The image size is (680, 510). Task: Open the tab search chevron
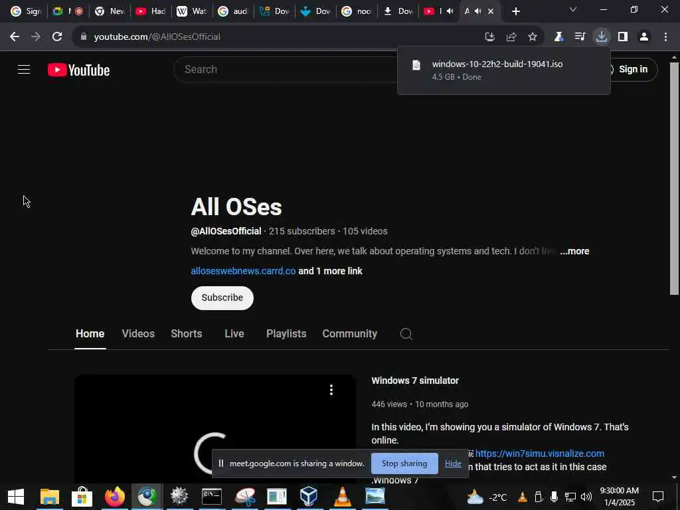click(x=573, y=9)
